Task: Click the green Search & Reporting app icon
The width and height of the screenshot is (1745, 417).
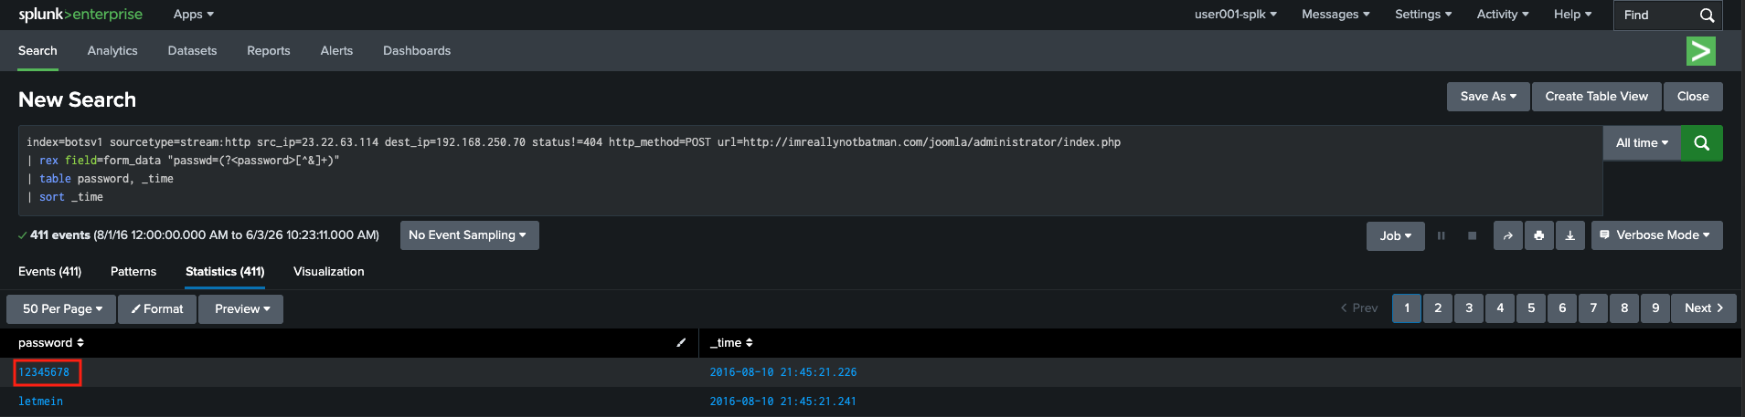Action: tap(1700, 51)
